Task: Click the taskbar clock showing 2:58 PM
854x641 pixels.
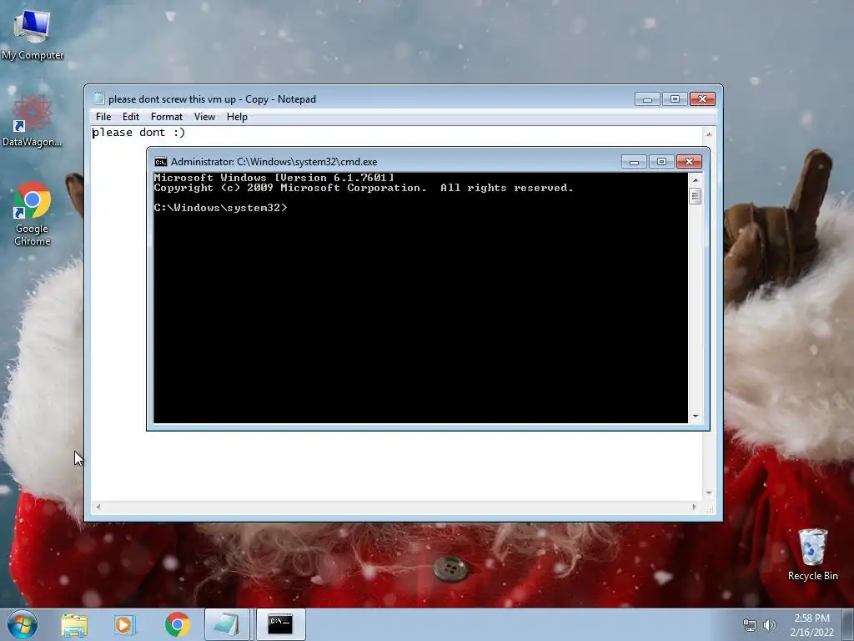Action: click(811, 625)
